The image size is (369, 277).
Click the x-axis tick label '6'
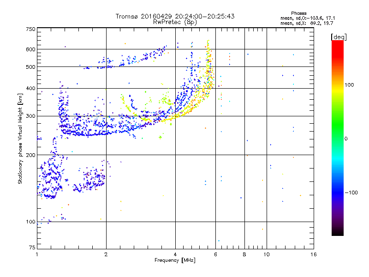(x=215, y=254)
